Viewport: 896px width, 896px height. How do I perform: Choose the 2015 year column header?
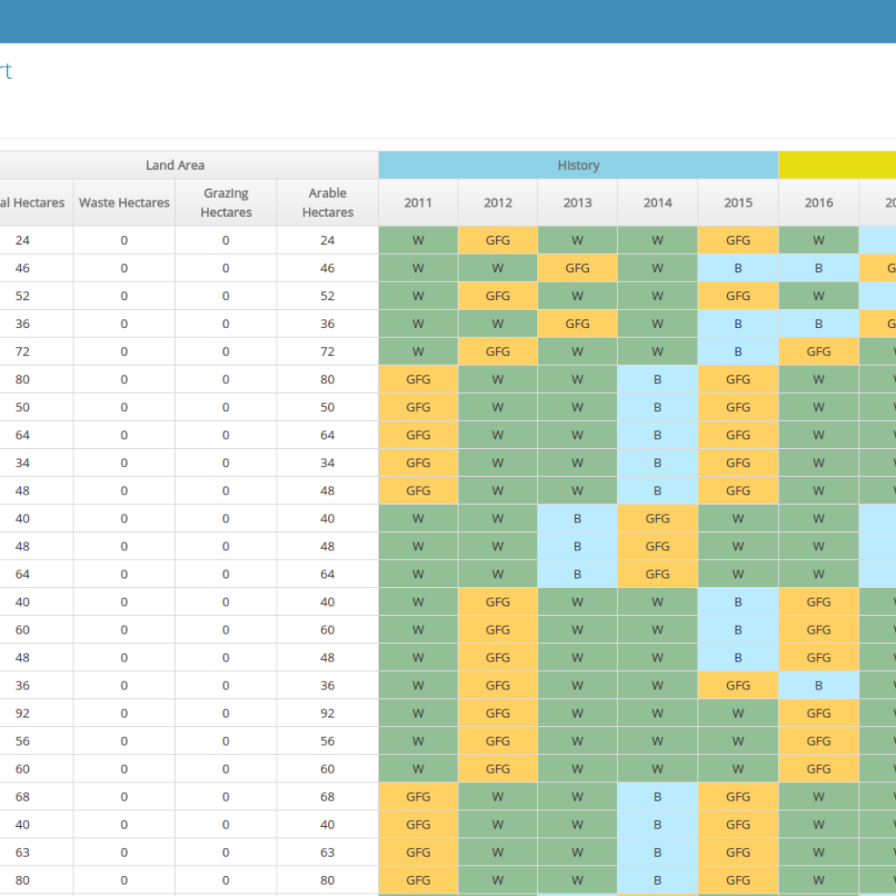[x=738, y=202]
